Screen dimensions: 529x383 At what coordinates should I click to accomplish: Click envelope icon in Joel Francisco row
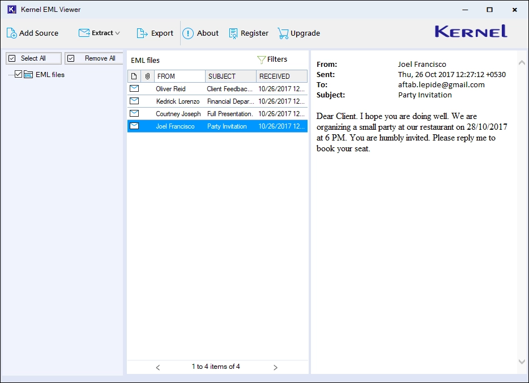134,126
